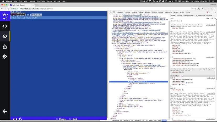The height and width of the screenshot is (122, 217).
Task: Click the publish upload icon in sidebar
Action: tap(5, 47)
